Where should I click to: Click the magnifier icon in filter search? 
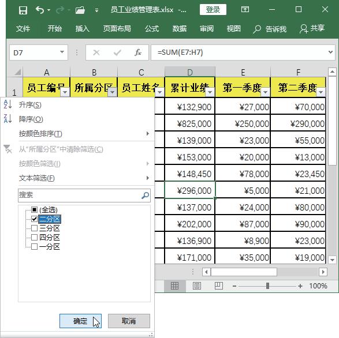point(145,195)
